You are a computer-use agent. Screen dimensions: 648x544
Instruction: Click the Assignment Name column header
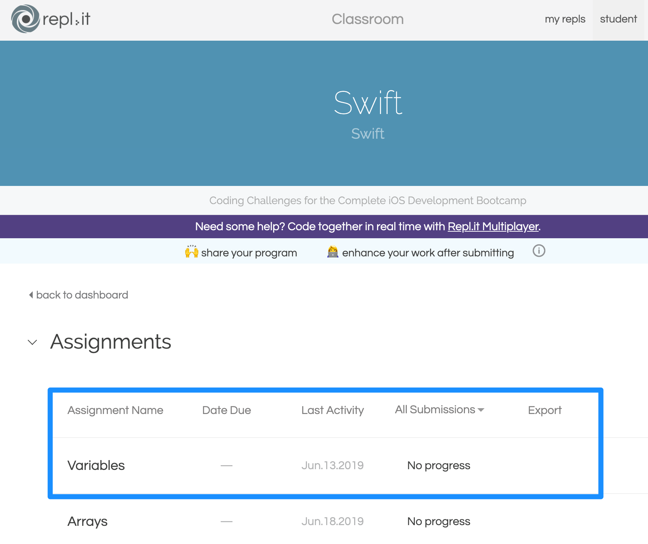coord(115,410)
